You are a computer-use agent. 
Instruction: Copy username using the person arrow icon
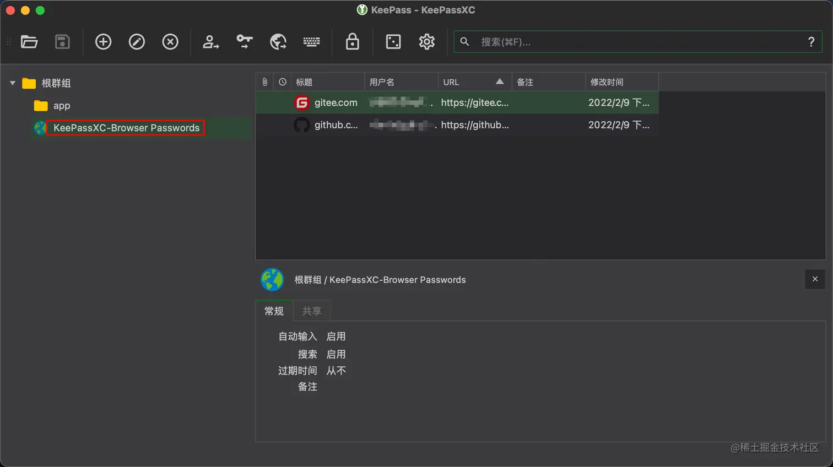(x=211, y=42)
